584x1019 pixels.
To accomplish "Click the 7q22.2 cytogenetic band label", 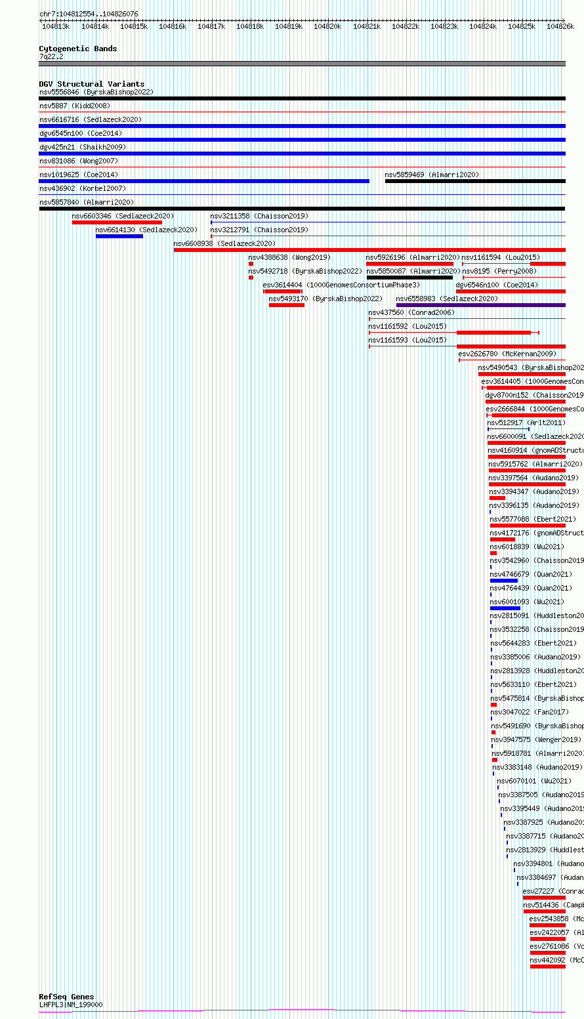I will tap(51, 57).
